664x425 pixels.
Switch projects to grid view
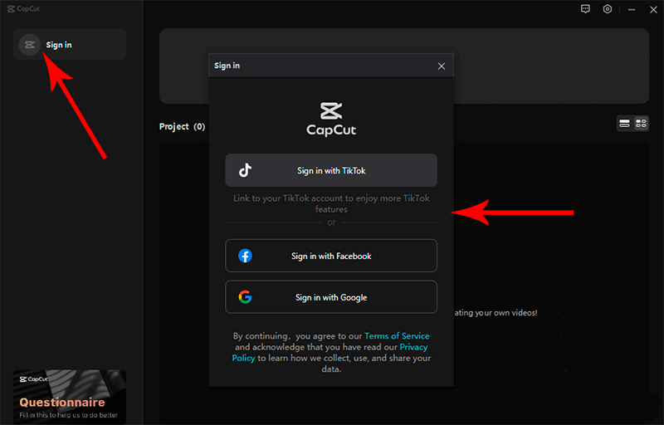[x=641, y=124]
